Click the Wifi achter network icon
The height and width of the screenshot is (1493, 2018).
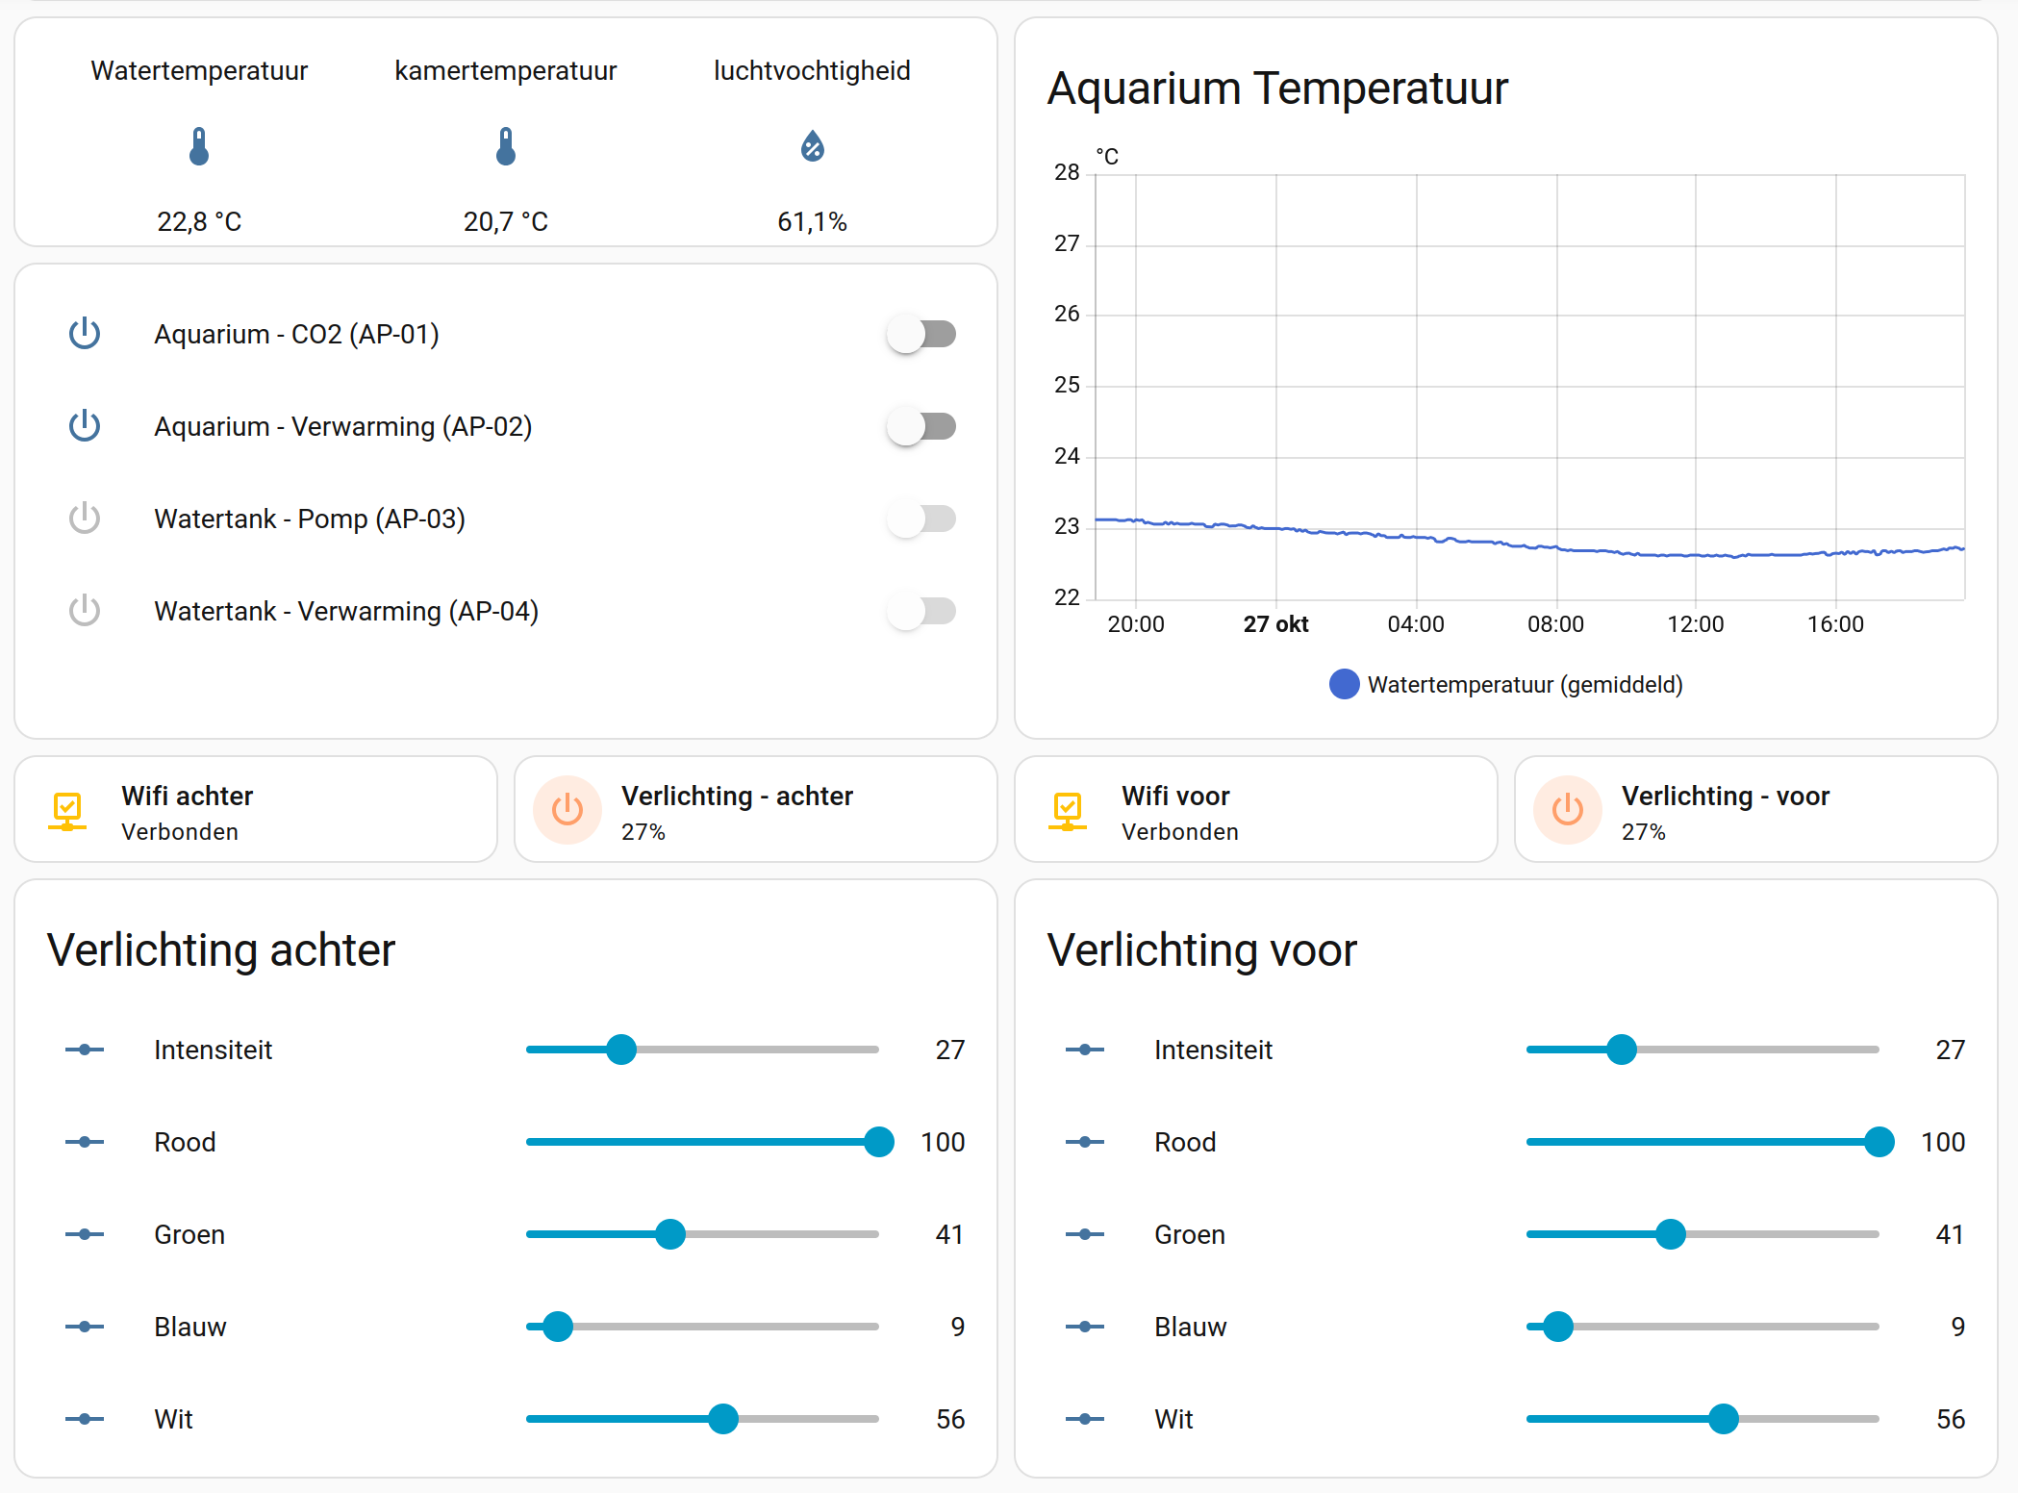click(x=67, y=810)
